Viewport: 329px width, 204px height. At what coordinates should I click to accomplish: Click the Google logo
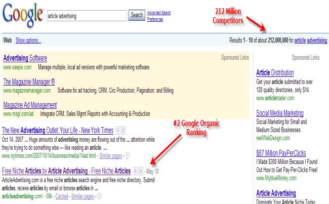[x=23, y=15]
